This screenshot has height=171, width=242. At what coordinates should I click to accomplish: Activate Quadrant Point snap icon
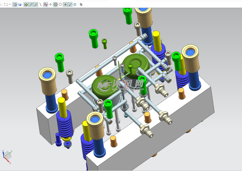click(60, 4)
